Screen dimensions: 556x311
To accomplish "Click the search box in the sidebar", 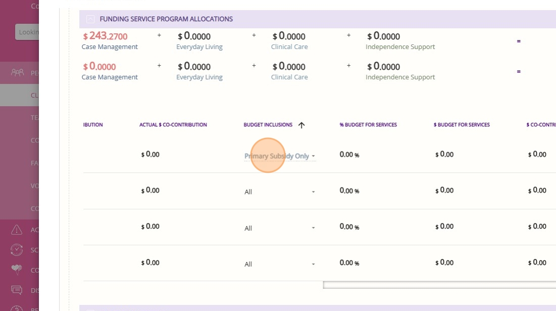I will coord(27,32).
